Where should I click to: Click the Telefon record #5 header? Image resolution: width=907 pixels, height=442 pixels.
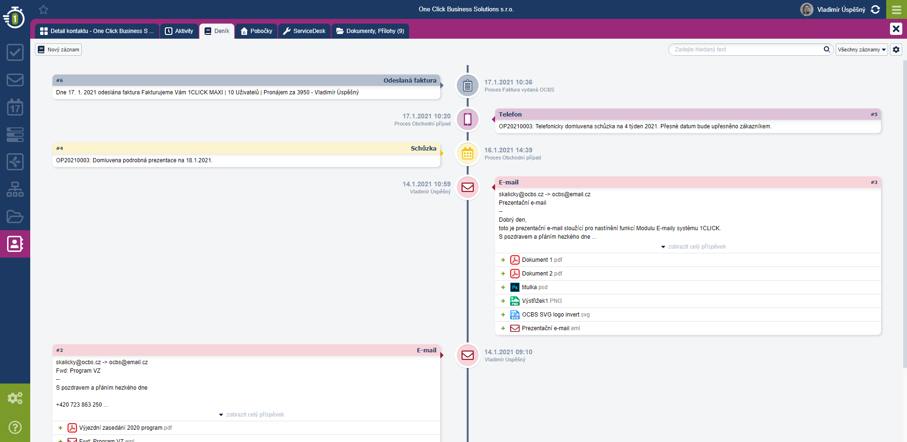click(688, 114)
